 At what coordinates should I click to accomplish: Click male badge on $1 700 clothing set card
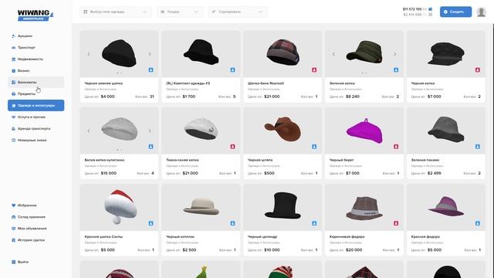tap(232, 70)
